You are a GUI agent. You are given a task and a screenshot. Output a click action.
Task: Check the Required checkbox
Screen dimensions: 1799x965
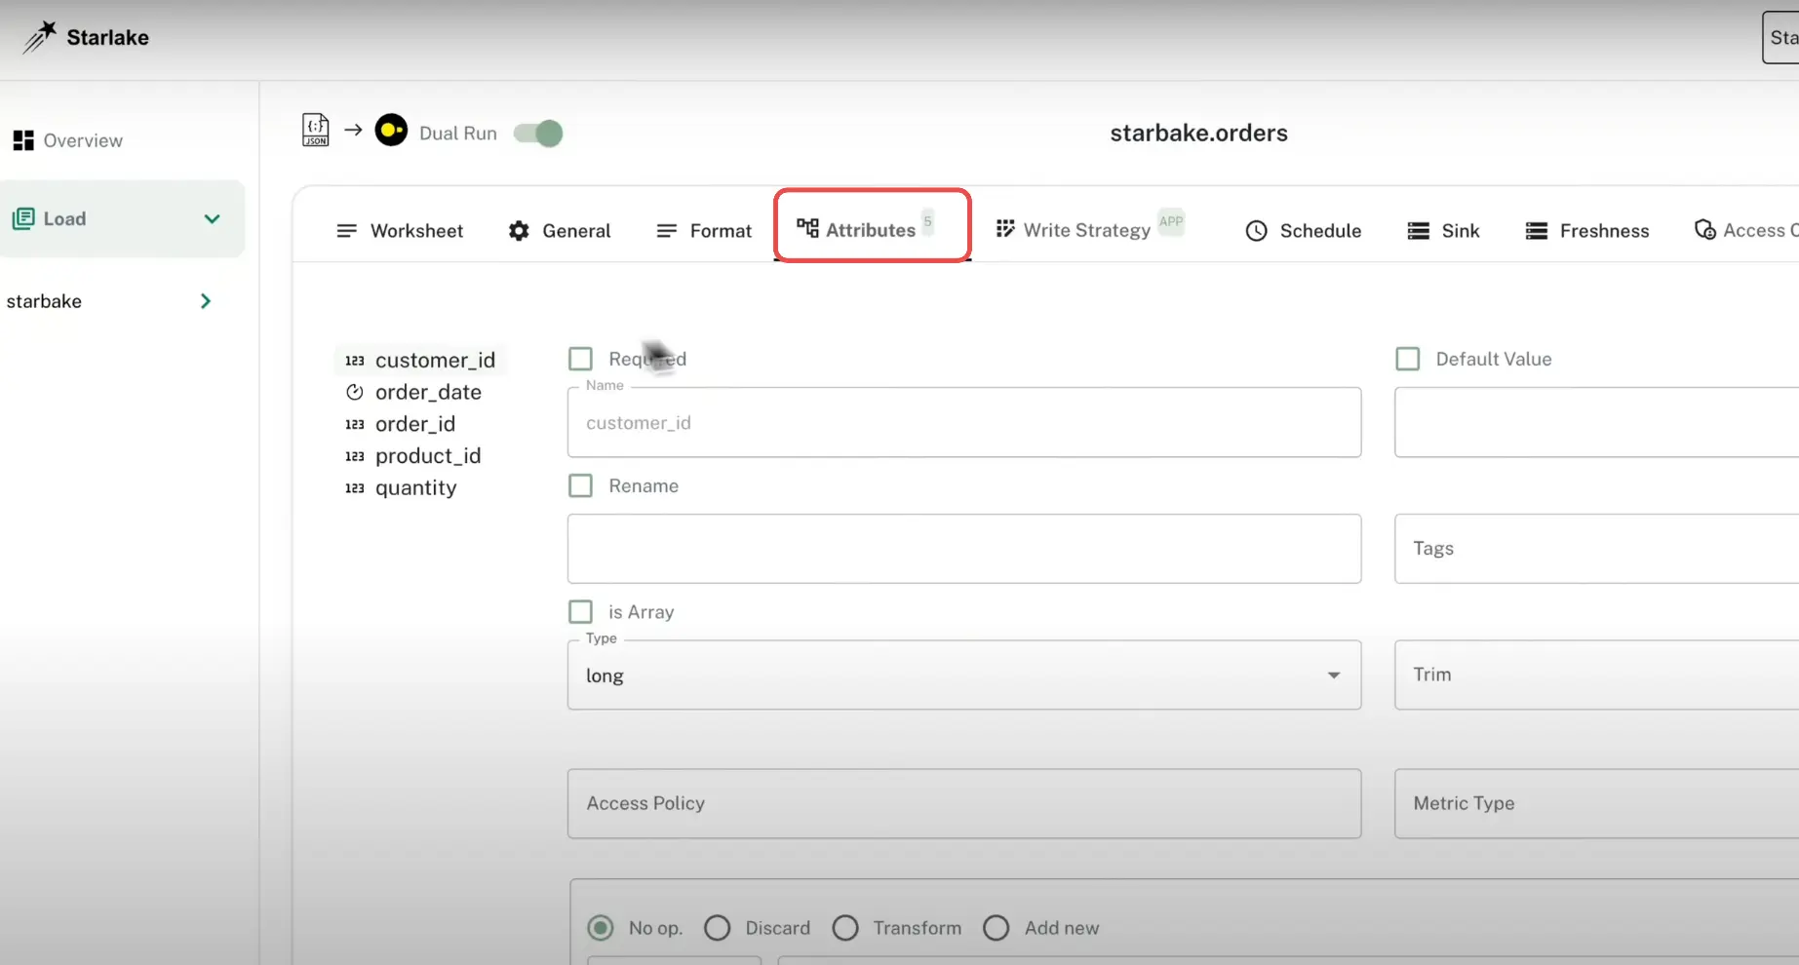[x=580, y=359]
